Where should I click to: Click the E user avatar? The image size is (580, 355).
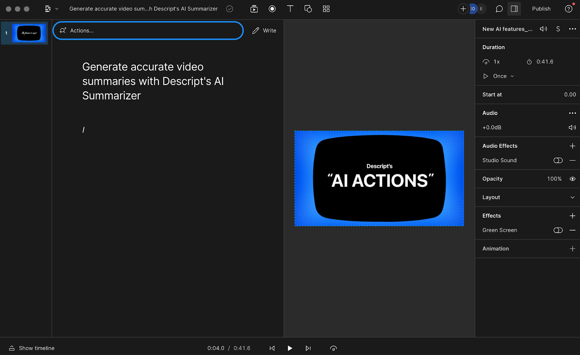[x=481, y=9]
